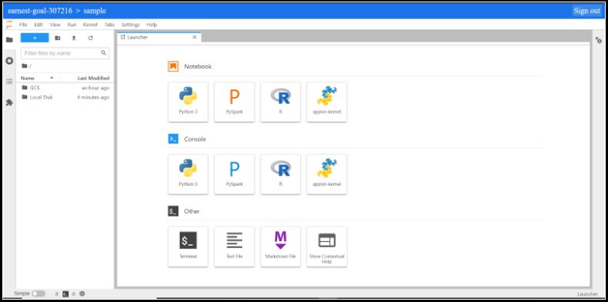Create a PySpark notebook
Viewport: 608px width, 302px height.
click(235, 102)
